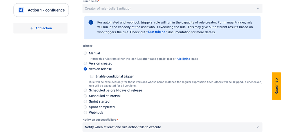
Task: Click the plus icon beside Add action
Action: click(32, 28)
